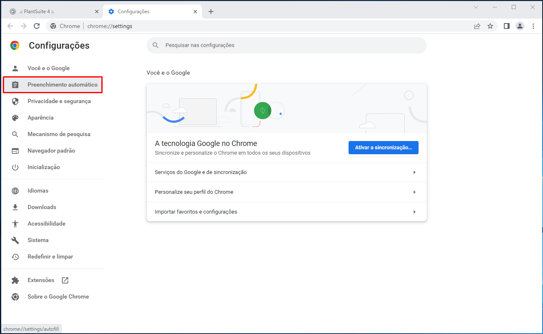
Task: Open the side panel icon
Action: click(507, 26)
